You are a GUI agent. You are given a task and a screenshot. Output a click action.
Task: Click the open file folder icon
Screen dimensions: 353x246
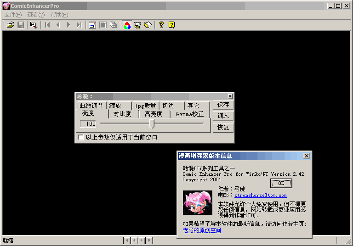[10, 25]
